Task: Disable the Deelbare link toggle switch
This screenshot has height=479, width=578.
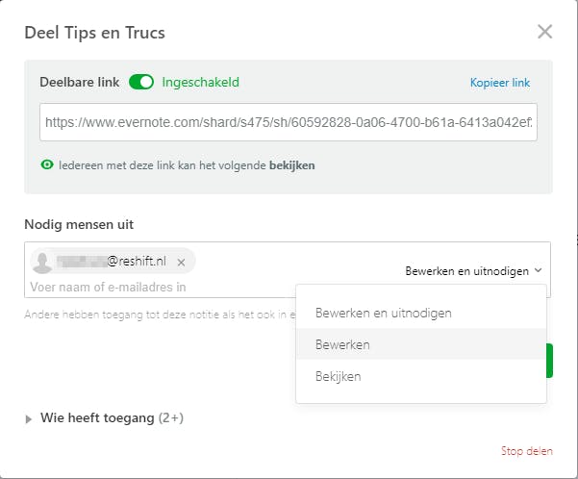Action: point(141,82)
